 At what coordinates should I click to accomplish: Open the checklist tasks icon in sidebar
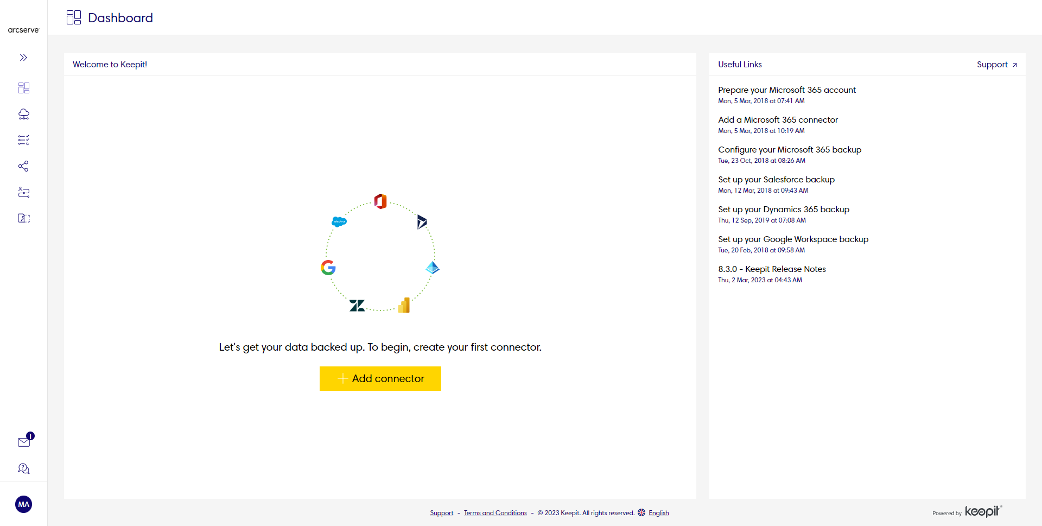pyautogui.click(x=23, y=140)
